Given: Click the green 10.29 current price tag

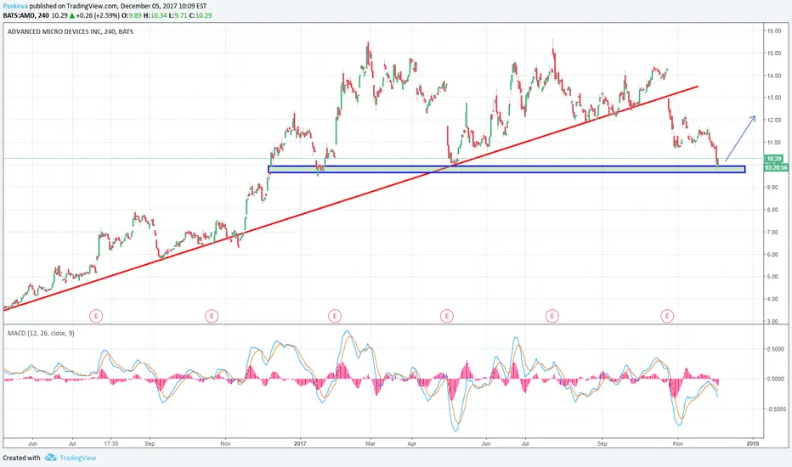Looking at the screenshot, I should (774, 159).
